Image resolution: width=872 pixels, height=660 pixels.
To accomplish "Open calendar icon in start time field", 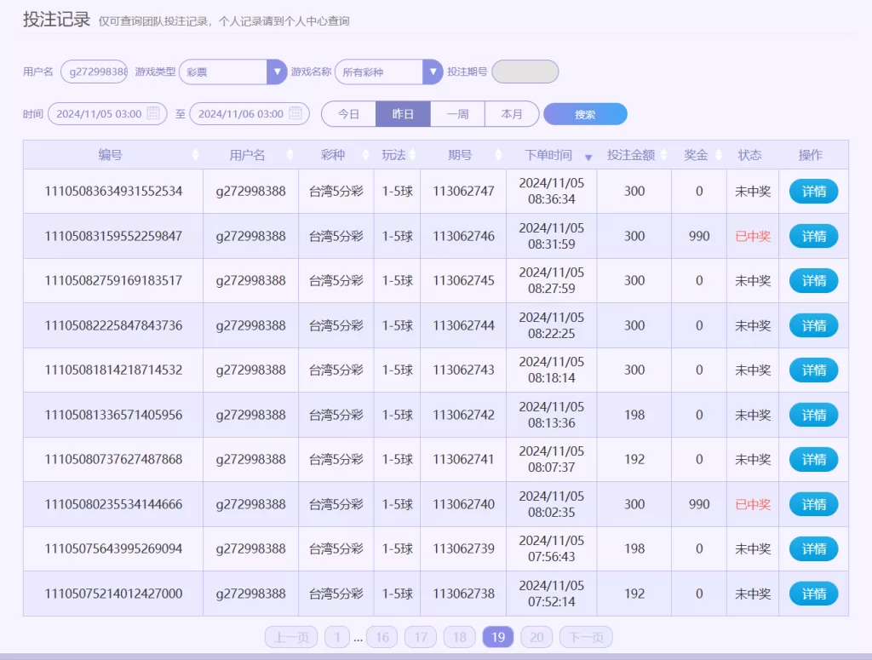I will pos(153,113).
